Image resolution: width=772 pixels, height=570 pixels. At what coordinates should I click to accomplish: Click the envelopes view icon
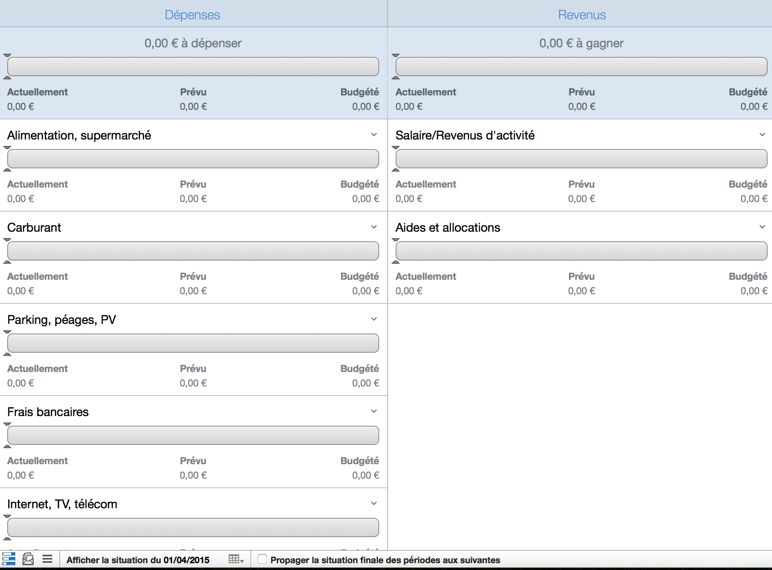tap(28, 559)
